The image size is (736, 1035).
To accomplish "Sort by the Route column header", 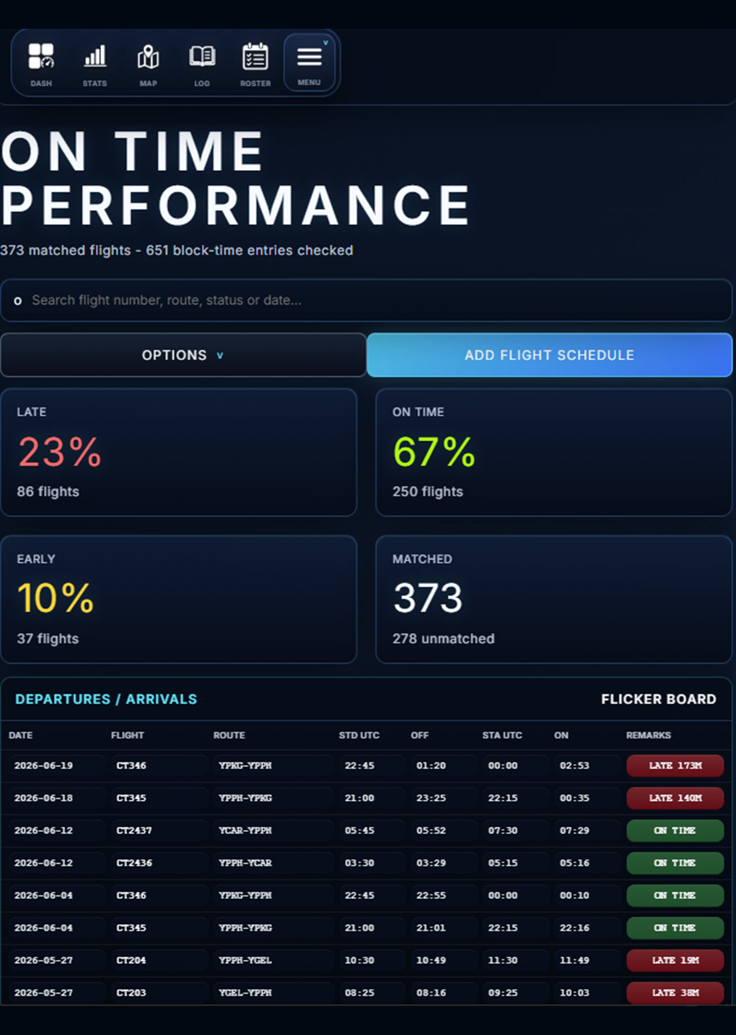I will point(229,735).
